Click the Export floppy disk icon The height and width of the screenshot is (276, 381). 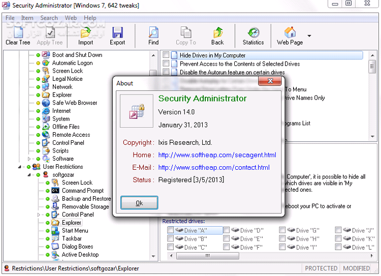click(x=117, y=33)
